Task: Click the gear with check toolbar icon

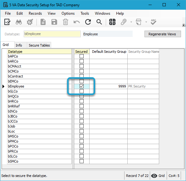Action: pos(30,22)
